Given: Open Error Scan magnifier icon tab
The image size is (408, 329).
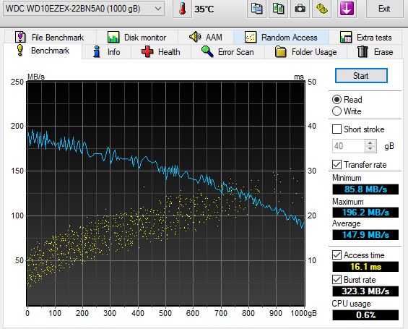Looking at the screenshot, I should click(207, 51).
